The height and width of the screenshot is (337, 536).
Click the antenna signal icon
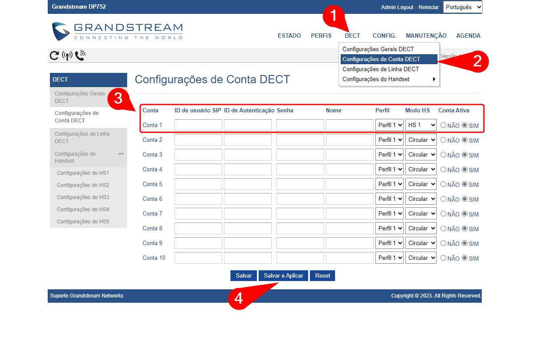67,56
